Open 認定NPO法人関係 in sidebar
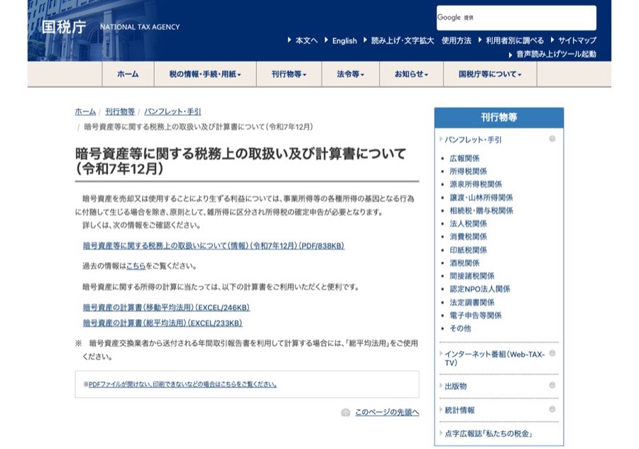This screenshot has width=639, height=449. tap(480, 289)
